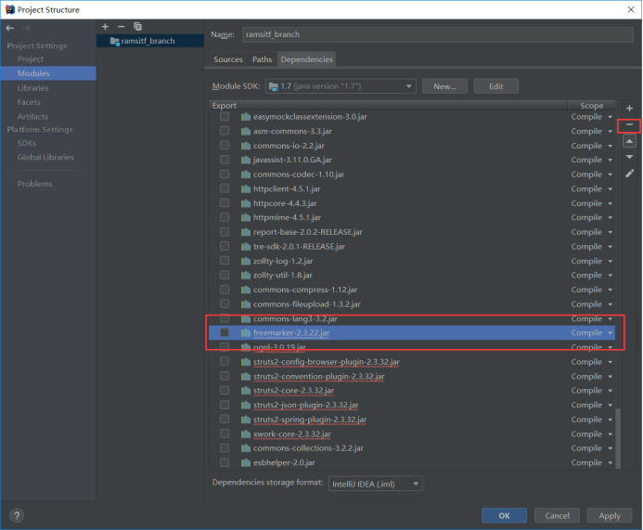
Task: Toggle export checkbox for easymockclassextension-3.0.jar
Action: [225, 117]
